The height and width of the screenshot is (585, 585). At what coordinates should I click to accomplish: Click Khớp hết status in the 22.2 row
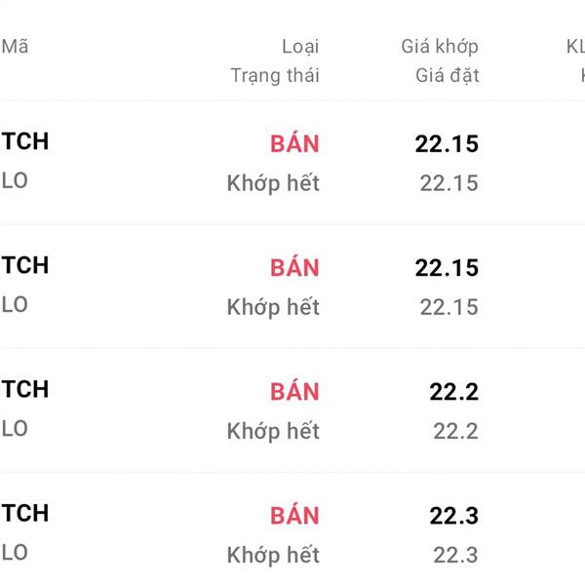pos(273,431)
